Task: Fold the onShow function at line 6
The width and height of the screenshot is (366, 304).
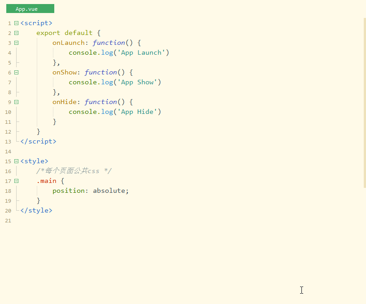Action: [17, 72]
